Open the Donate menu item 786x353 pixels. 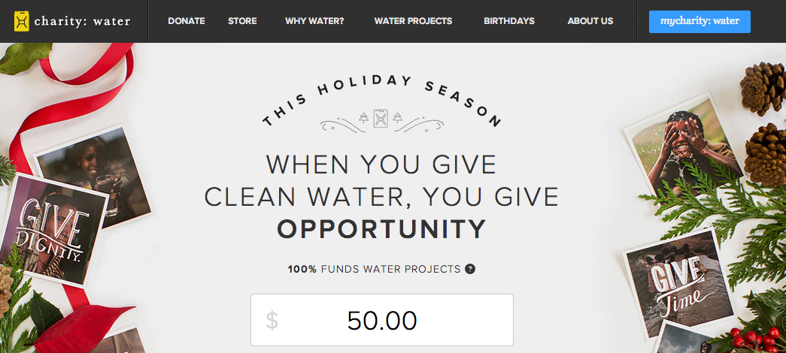click(187, 21)
